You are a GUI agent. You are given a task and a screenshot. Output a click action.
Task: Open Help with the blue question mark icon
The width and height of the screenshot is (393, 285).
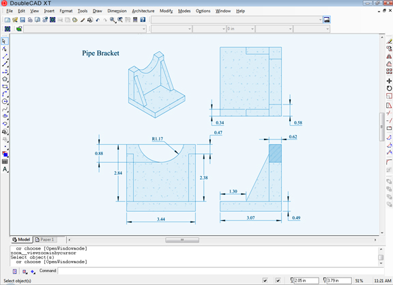pos(143,20)
